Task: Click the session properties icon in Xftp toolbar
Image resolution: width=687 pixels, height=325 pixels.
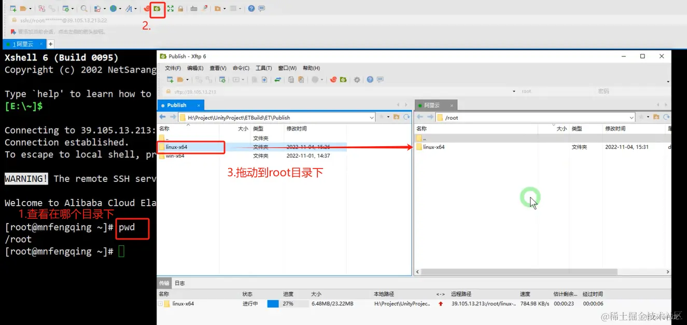Action: tap(222, 80)
